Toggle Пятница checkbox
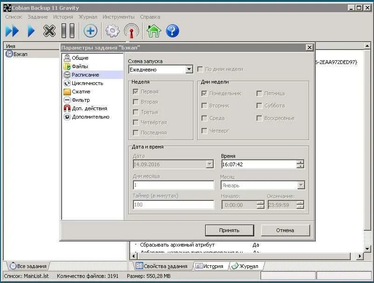374x283 pixels. (259, 93)
